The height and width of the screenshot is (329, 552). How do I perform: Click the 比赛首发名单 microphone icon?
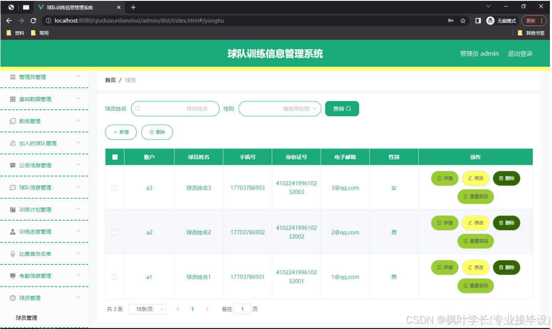(x=13, y=254)
